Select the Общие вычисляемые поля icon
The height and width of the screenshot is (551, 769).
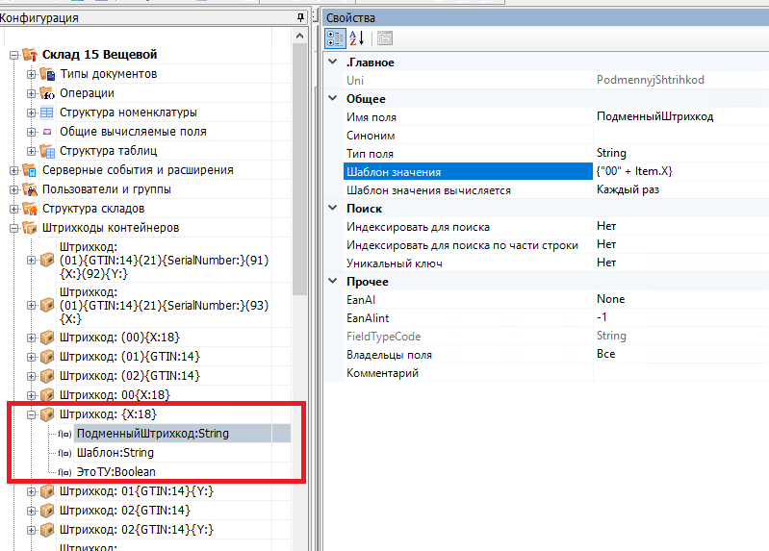(x=47, y=132)
